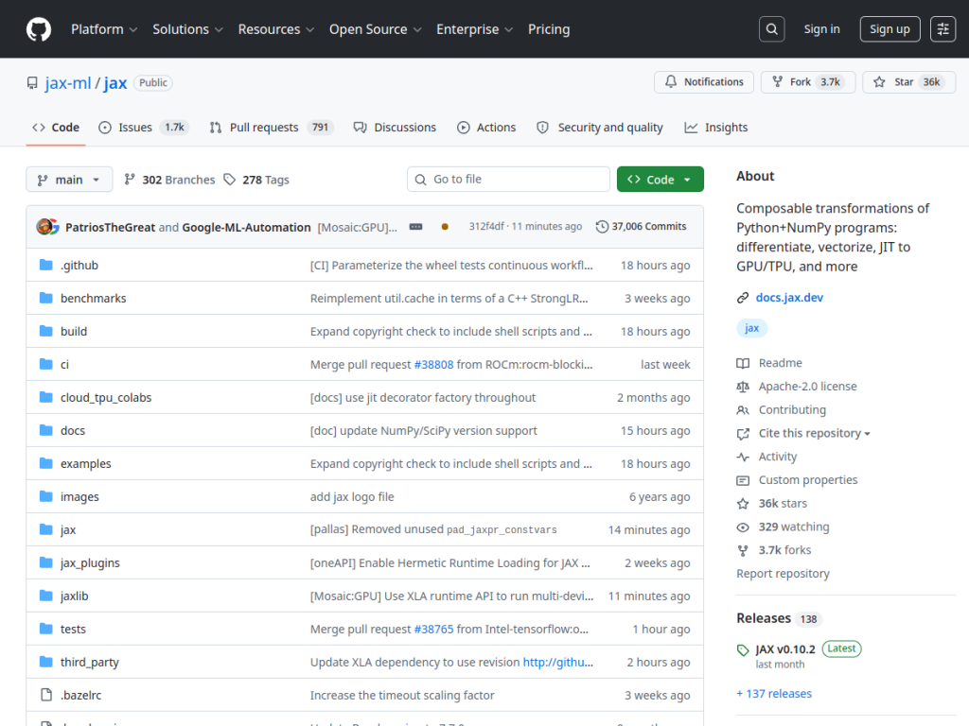The image size is (969, 726).
Task: Click the pulse icon beside Activity
Action: click(743, 457)
